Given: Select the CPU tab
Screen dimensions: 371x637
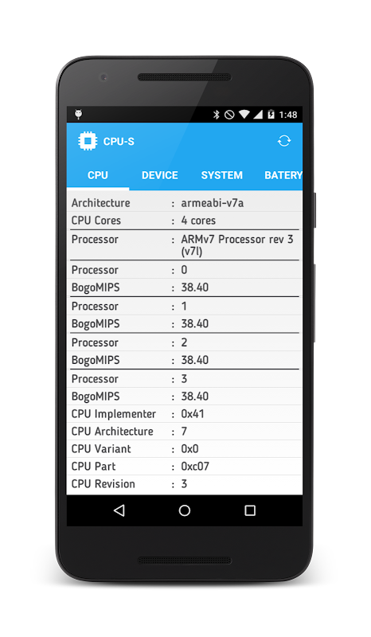Looking at the screenshot, I should (97, 175).
